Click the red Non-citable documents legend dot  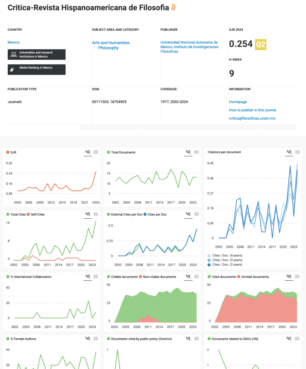click(141, 277)
